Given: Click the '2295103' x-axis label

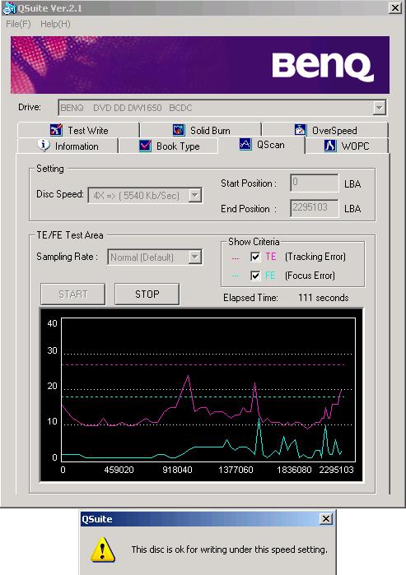Looking at the screenshot, I should [x=336, y=470].
